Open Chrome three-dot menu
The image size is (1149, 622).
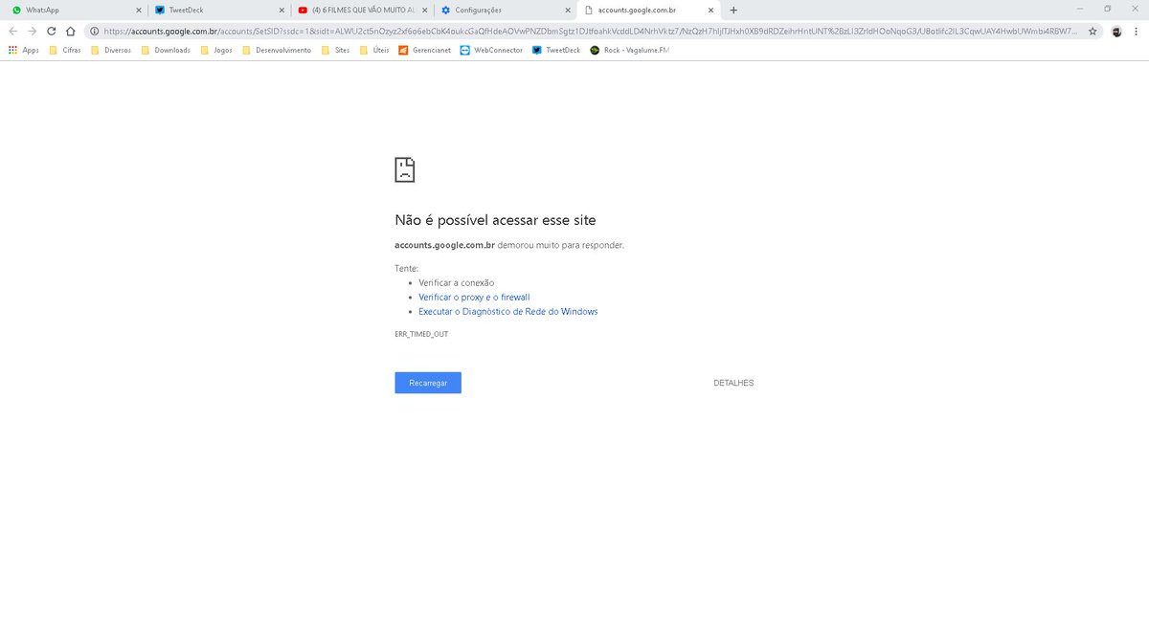[1137, 31]
